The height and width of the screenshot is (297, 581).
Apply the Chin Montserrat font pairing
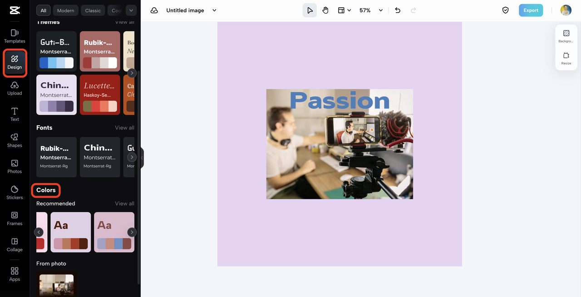point(100,157)
